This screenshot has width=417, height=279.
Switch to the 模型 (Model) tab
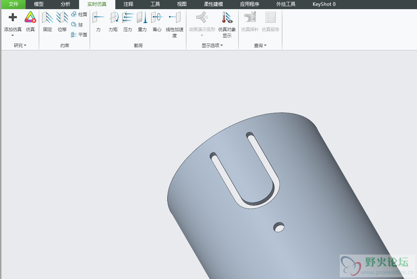click(x=38, y=4)
